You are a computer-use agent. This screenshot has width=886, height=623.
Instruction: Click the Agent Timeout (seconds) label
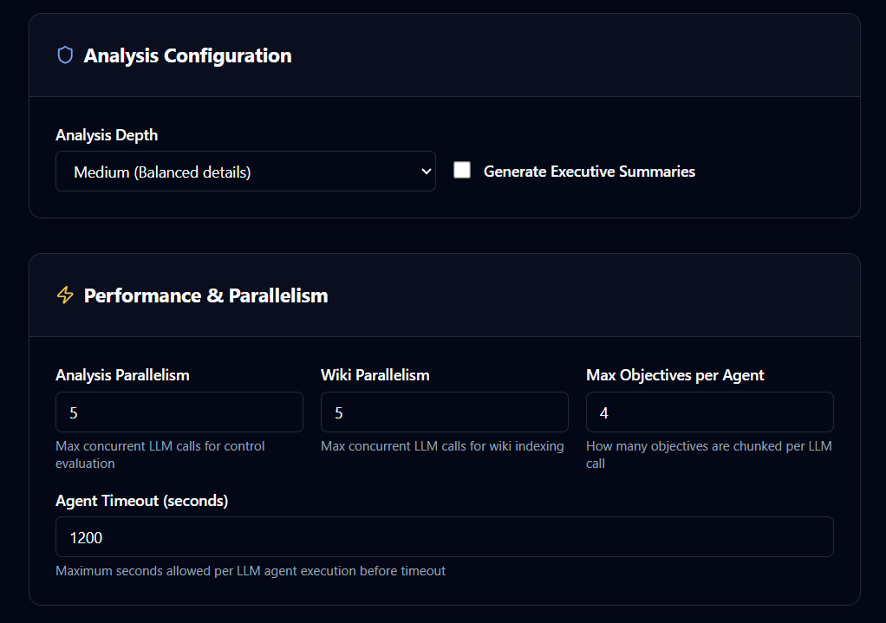[x=142, y=501]
